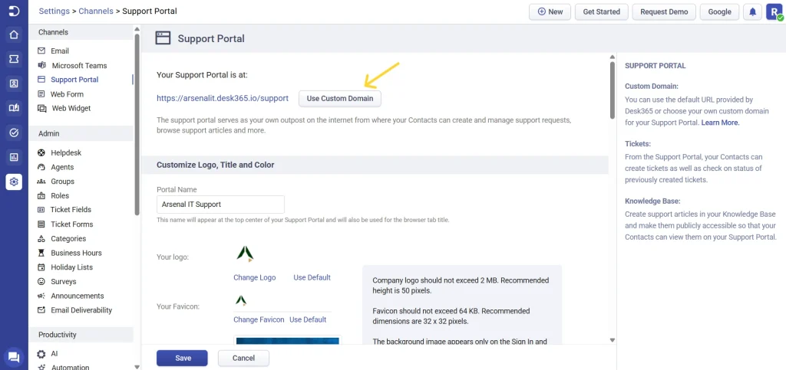Screen dimensions: 786x370
Task: Cancel the portal changes
Action: [243, 358]
